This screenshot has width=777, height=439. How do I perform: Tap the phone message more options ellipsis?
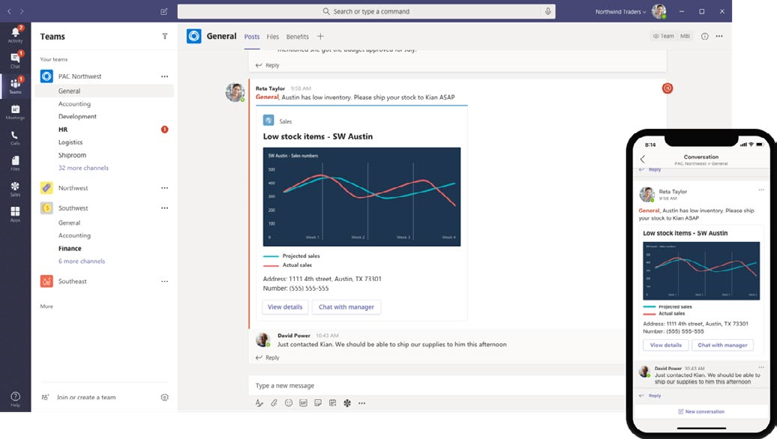click(x=761, y=190)
